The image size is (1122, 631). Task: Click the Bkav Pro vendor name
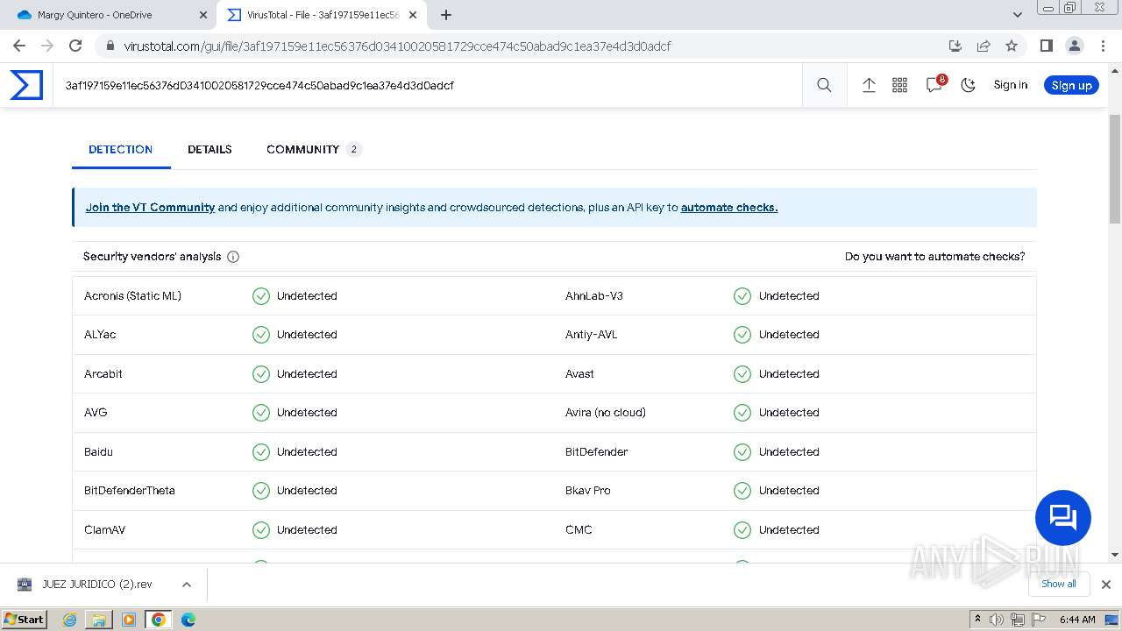pos(588,491)
